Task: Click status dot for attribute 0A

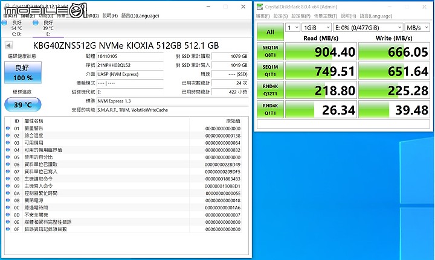Action: (8, 193)
